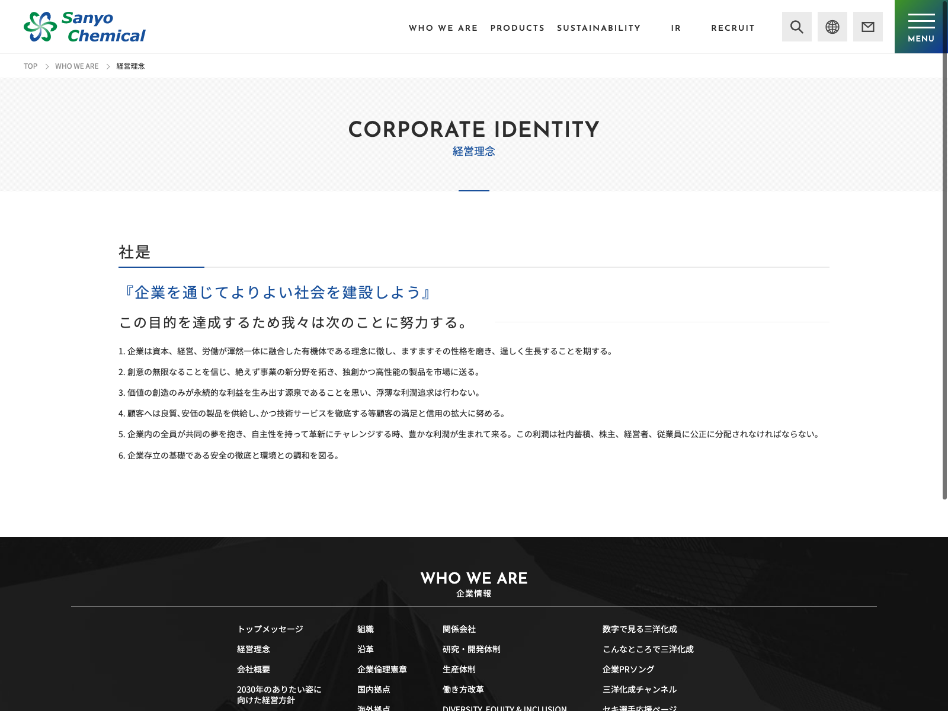Click the globe language icon

832,27
